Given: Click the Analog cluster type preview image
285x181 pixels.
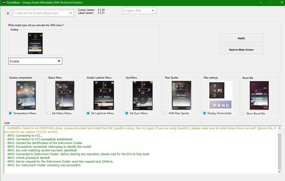Looking at the screenshot, I should coord(35,44).
